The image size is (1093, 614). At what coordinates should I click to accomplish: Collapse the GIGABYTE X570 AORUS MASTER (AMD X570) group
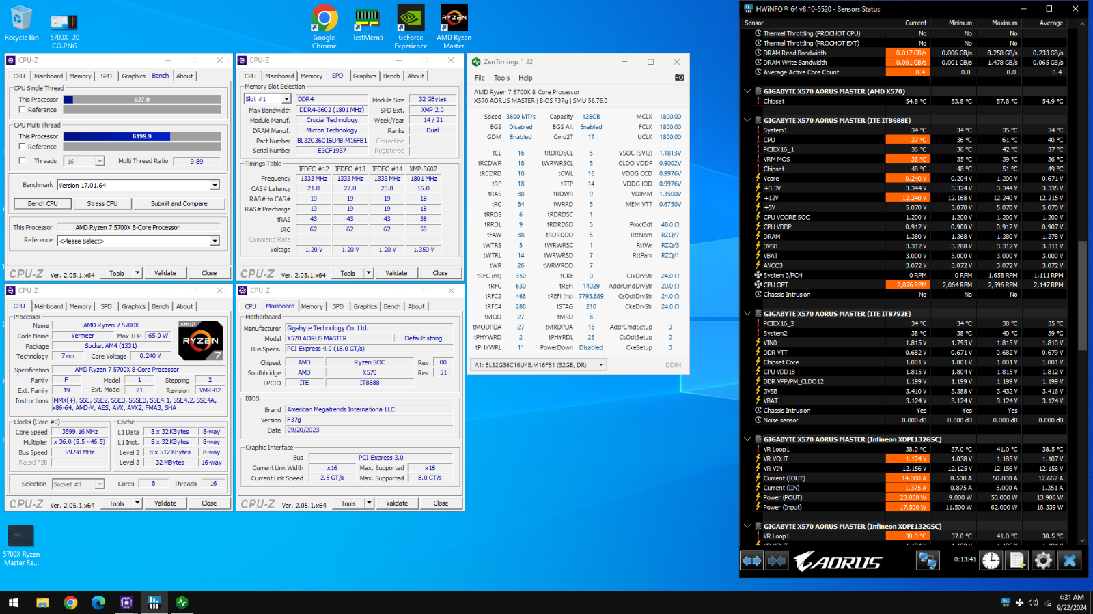(747, 91)
